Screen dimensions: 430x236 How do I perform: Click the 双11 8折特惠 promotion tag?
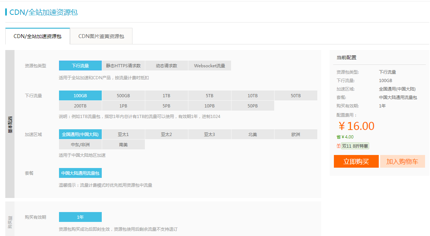(x=355, y=146)
